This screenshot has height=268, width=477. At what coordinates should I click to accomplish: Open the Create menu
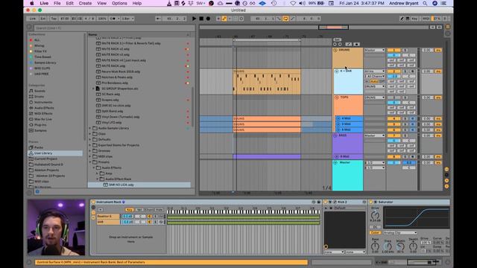coord(85,3)
